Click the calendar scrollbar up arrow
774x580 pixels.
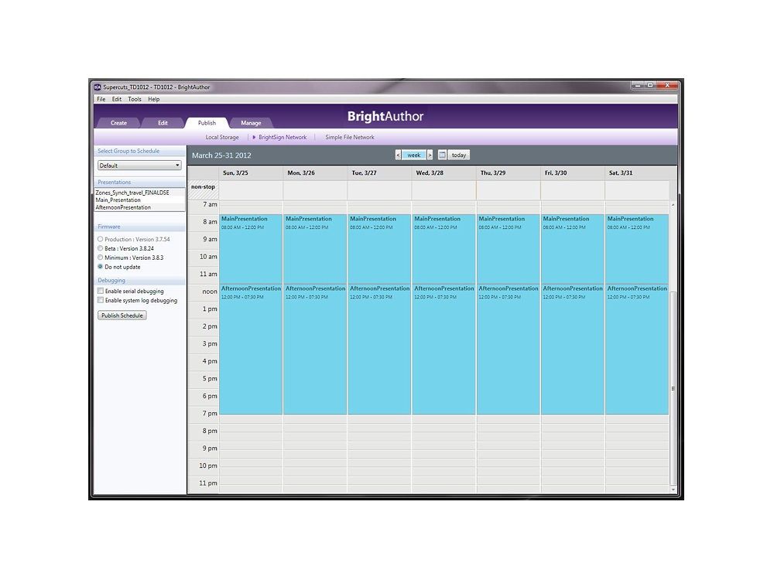pyautogui.click(x=673, y=204)
